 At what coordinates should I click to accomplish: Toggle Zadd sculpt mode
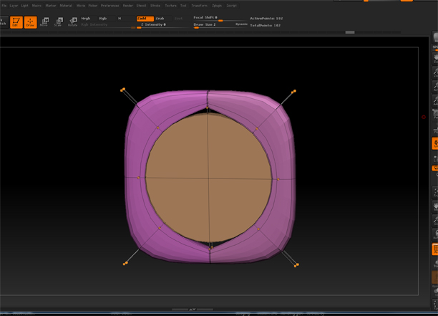145,19
